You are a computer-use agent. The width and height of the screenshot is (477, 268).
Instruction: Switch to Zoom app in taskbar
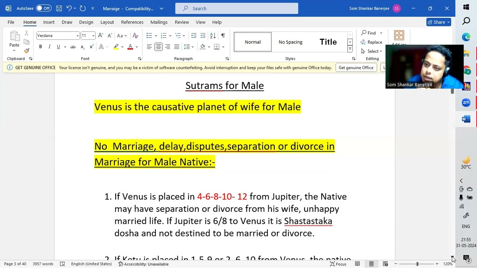[x=466, y=102]
